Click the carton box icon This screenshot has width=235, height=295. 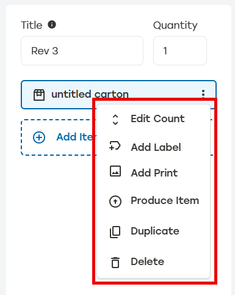pos(39,95)
